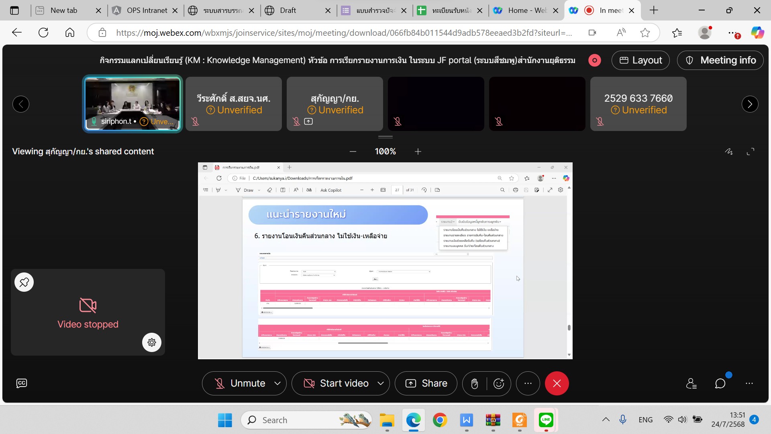Image resolution: width=771 pixels, height=434 pixels.
Task: Open chat panel
Action: pyautogui.click(x=720, y=383)
